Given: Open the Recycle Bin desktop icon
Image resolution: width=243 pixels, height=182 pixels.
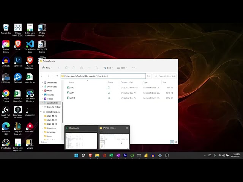Looking at the screenshot, I should click(x=6, y=29).
